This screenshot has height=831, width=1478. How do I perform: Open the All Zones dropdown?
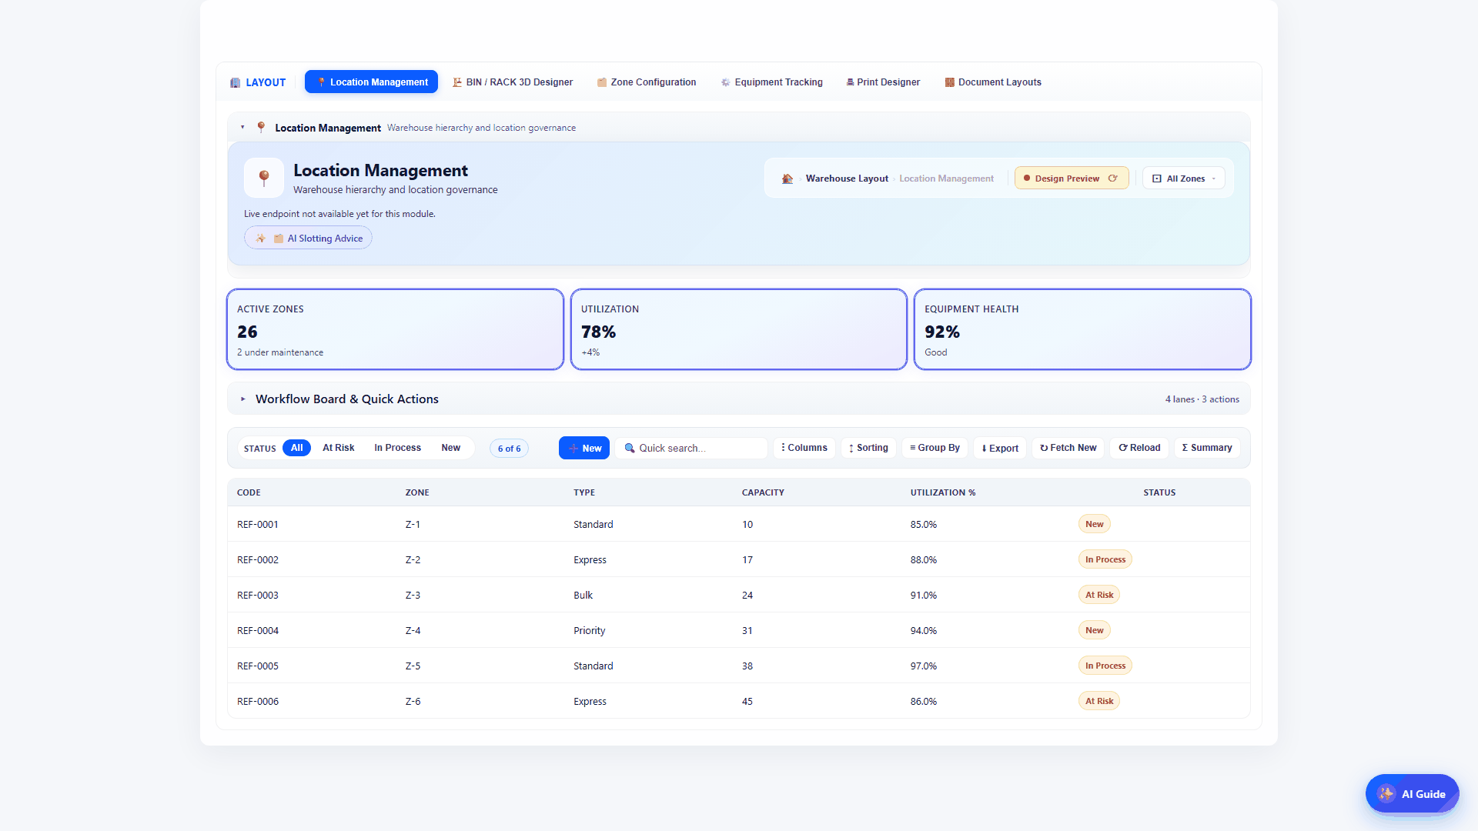(1183, 179)
